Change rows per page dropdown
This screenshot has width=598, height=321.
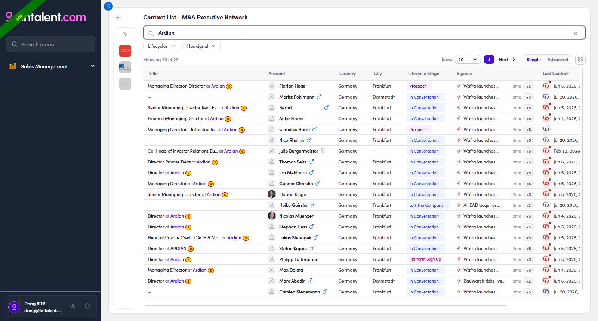click(x=468, y=60)
